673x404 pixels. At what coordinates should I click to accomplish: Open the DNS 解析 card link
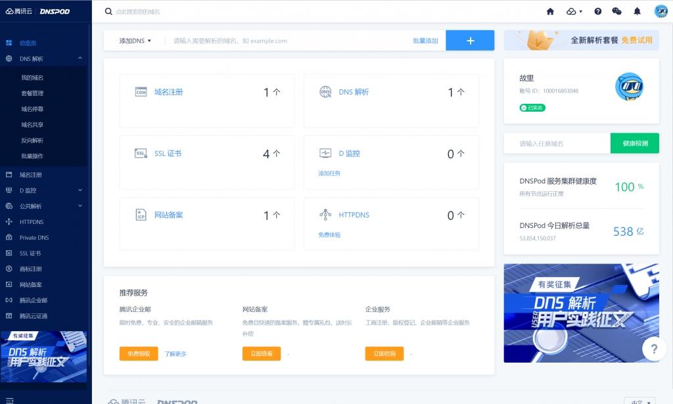coord(354,92)
